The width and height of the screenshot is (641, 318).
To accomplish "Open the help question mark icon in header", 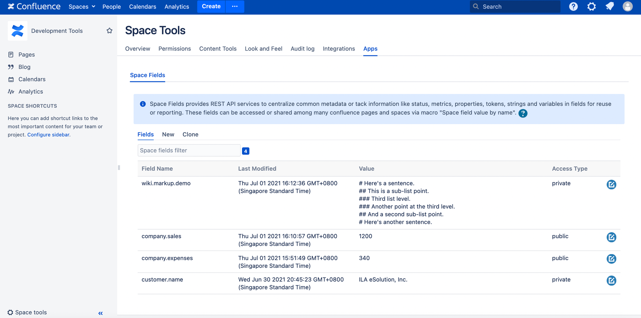I will (x=573, y=6).
